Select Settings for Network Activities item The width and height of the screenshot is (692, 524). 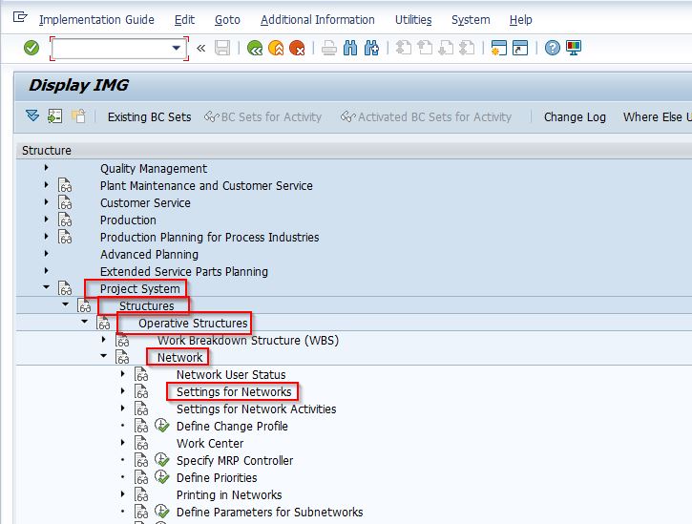click(x=257, y=409)
